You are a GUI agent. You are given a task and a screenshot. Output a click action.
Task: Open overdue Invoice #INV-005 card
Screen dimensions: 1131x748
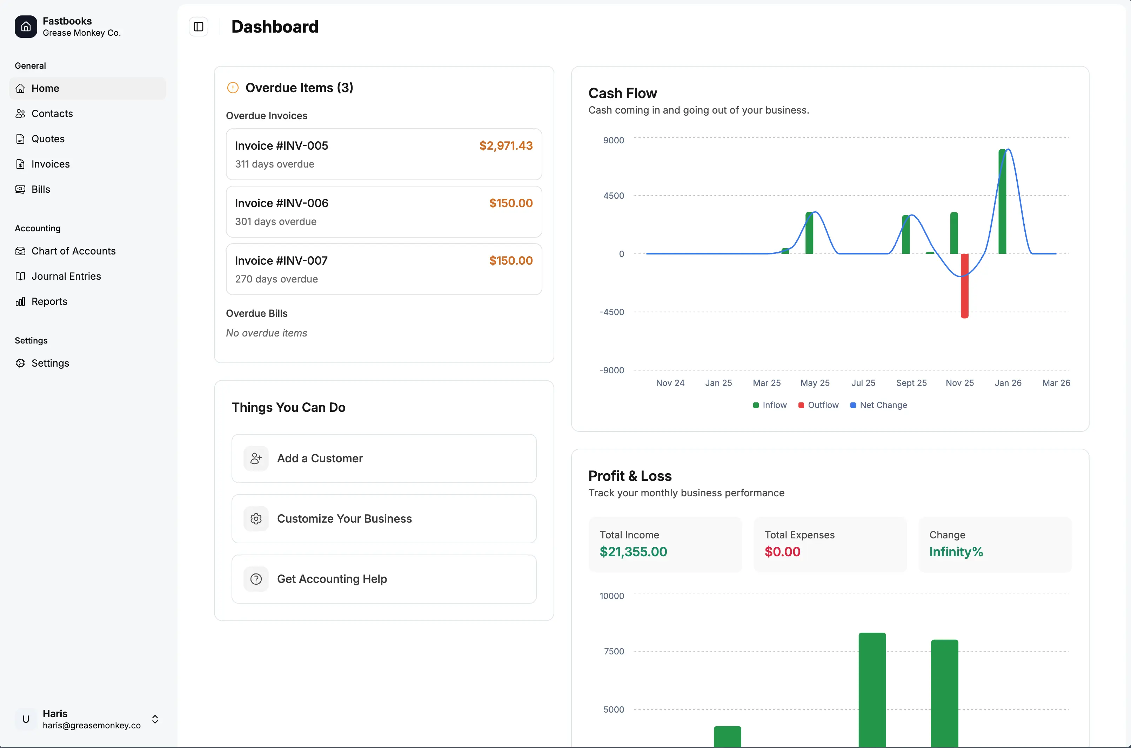pyautogui.click(x=384, y=154)
